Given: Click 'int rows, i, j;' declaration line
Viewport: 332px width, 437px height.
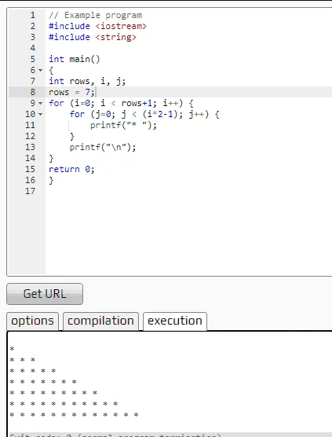Looking at the screenshot, I should (87, 81).
